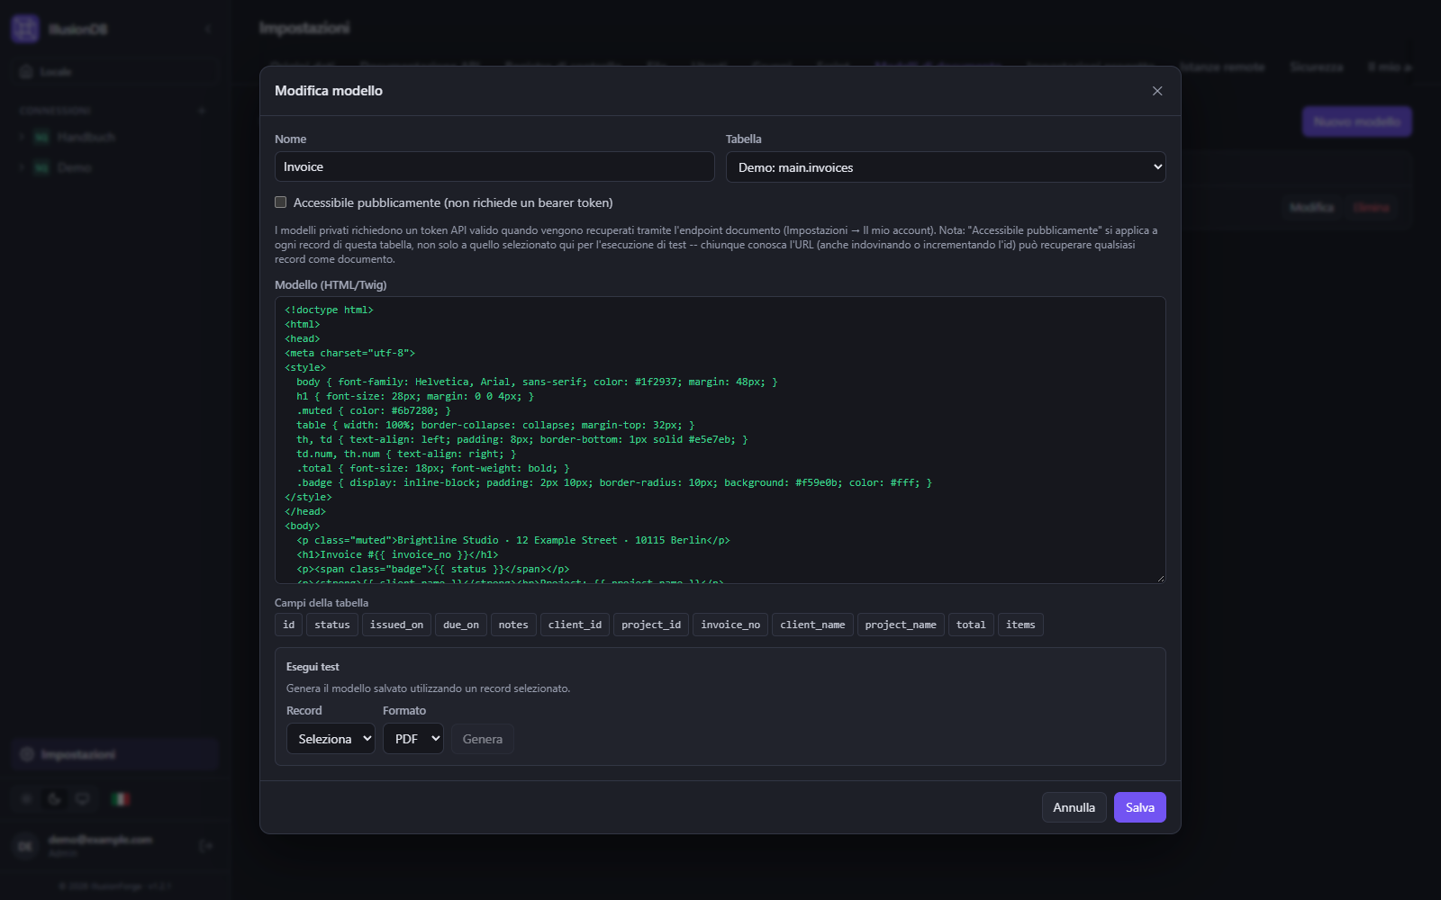Click inside the Modello HTML/Twig code editor
The width and height of the screenshot is (1441, 900).
tap(720, 440)
